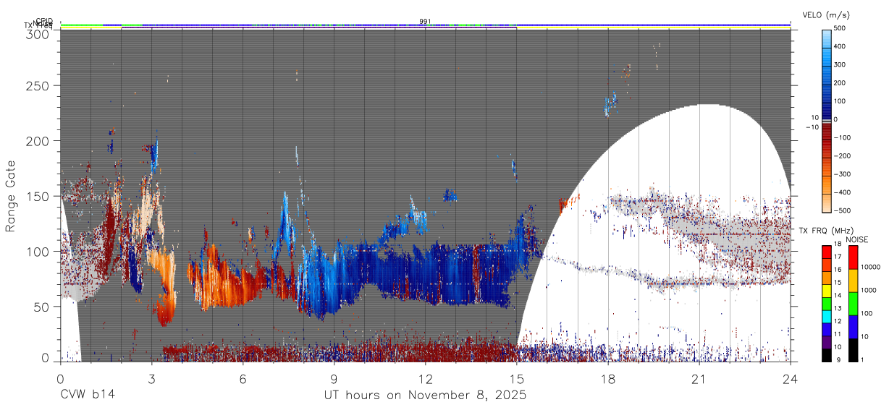Click the purple 10–11 MHz frequency swatch
The width and height of the screenshot is (889, 410).
click(827, 342)
